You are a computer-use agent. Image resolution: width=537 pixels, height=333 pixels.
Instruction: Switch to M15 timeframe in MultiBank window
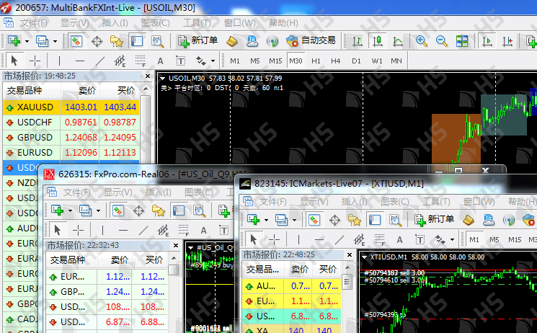275,61
